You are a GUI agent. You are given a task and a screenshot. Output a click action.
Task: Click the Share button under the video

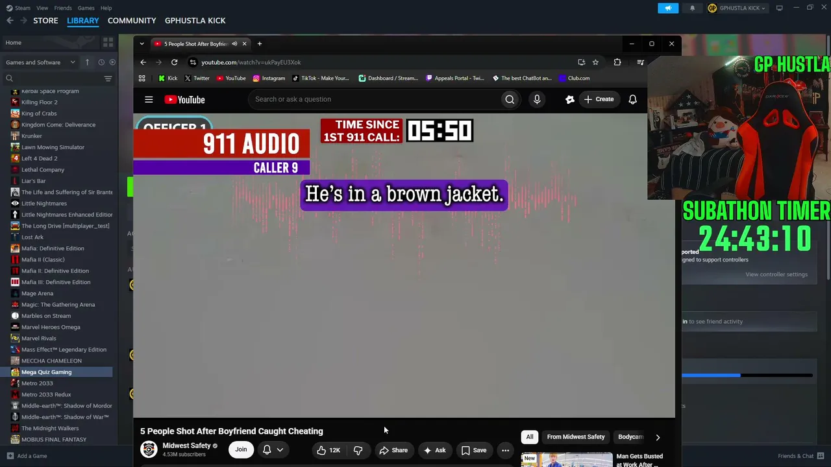[393, 450]
